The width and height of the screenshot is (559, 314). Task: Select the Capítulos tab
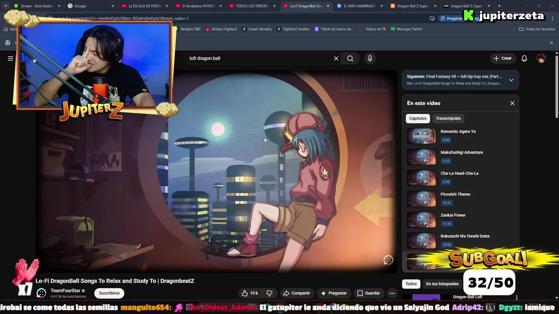[x=418, y=119]
